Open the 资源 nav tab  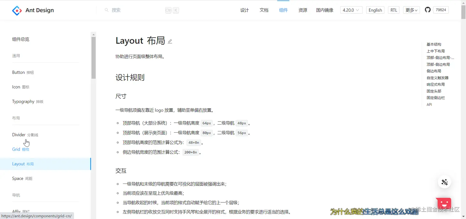[303, 10]
